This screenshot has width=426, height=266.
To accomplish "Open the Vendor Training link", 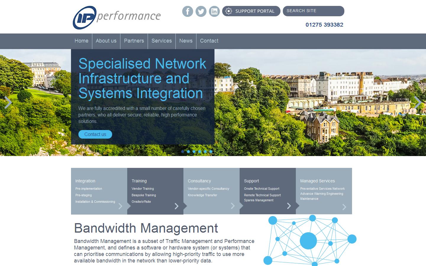I will [143, 189].
